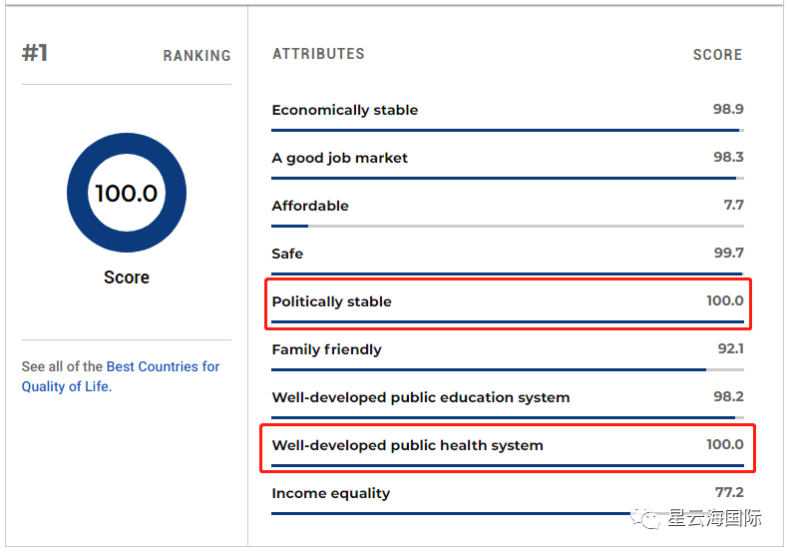Click the Family friendly attribute label
Viewport: 787px width, 552px height.
click(326, 349)
